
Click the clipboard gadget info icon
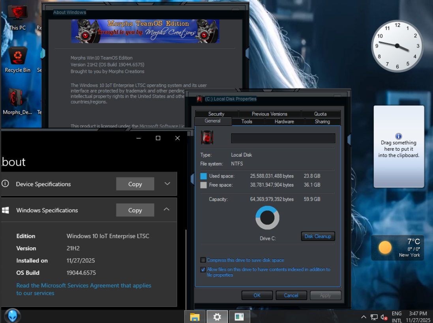click(x=398, y=136)
